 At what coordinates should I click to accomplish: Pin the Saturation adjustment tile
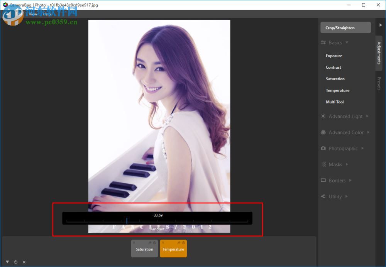point(150,243)
